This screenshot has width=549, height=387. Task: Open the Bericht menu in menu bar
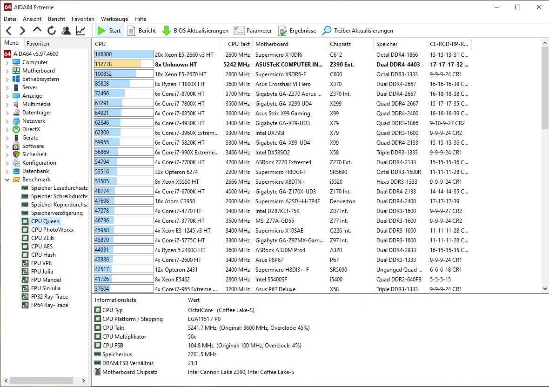click(x=56, y=19)
